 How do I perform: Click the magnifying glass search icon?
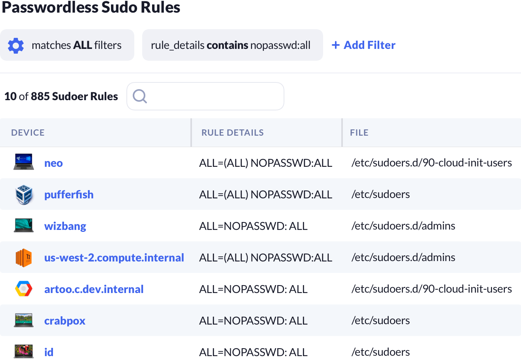(x=140, y=96)
